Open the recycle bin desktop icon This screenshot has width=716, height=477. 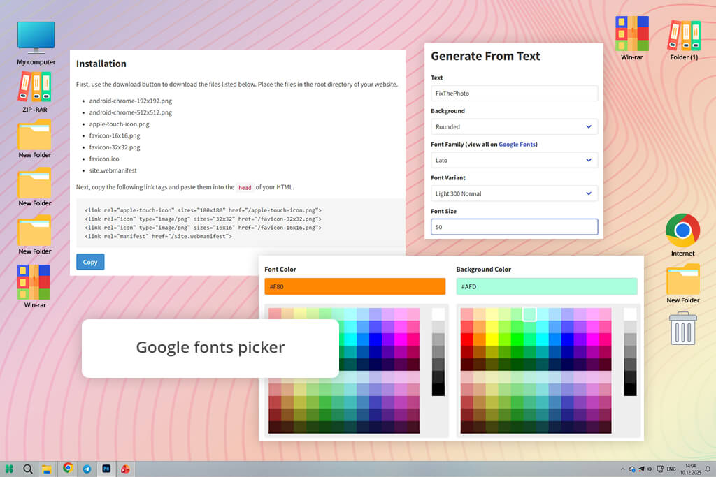[683, 328]
